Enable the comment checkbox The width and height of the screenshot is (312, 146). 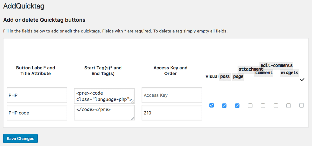tap(263, 106)
